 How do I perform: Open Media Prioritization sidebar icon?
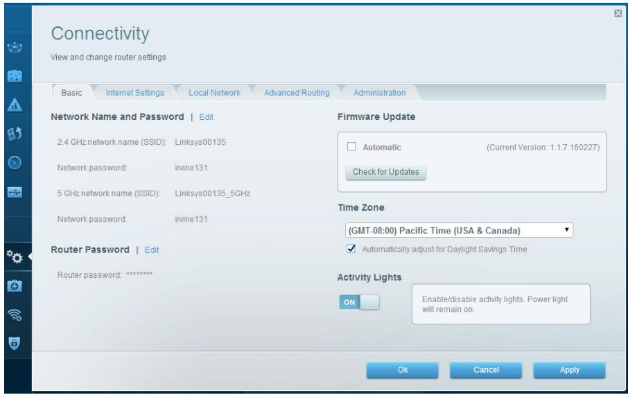15,134
